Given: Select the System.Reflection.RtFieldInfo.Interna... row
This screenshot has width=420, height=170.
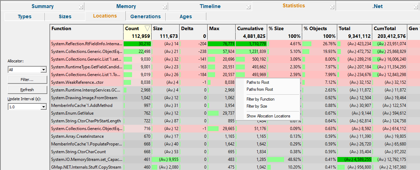Looking at the screenshot, I should pyautogui.click(x=235, y=43).
